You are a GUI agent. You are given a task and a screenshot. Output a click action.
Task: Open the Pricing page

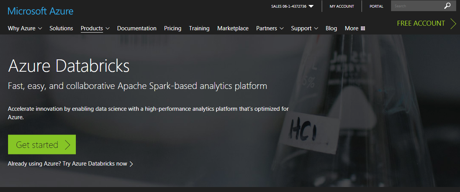tap(173, 28)
